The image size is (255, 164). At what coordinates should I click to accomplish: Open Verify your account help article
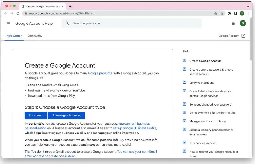coord(201,83)
